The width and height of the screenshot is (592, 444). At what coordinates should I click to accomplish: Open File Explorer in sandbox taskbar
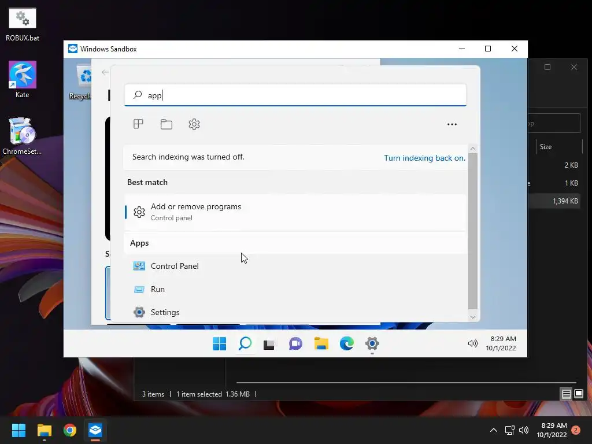pos(321,343)
